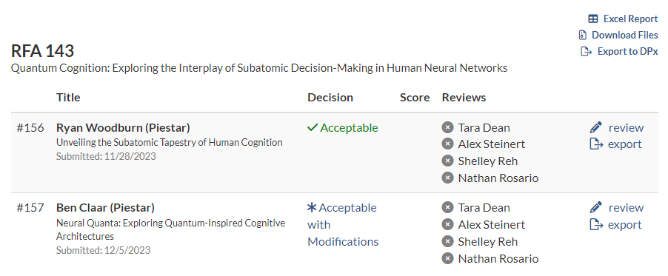Click the Acceptable decision for #156
The image size is (668, 276).
coord(343,128)
